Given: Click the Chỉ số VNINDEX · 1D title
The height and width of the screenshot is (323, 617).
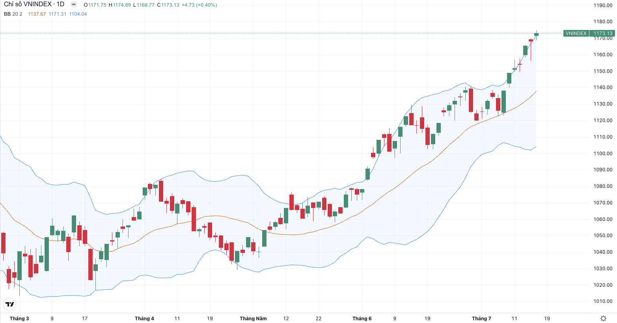Looking at the screenshot, I should point(34,4).
